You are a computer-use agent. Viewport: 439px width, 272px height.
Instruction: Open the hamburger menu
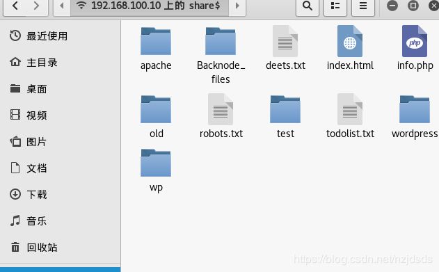pyautogui.click(x=363, y=6)
